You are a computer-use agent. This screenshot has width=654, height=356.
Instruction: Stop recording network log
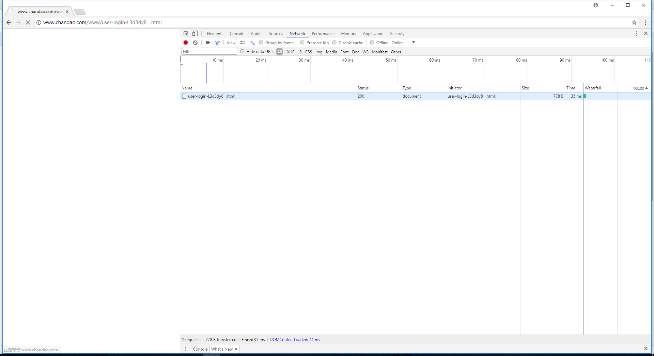tap(186, 43)
